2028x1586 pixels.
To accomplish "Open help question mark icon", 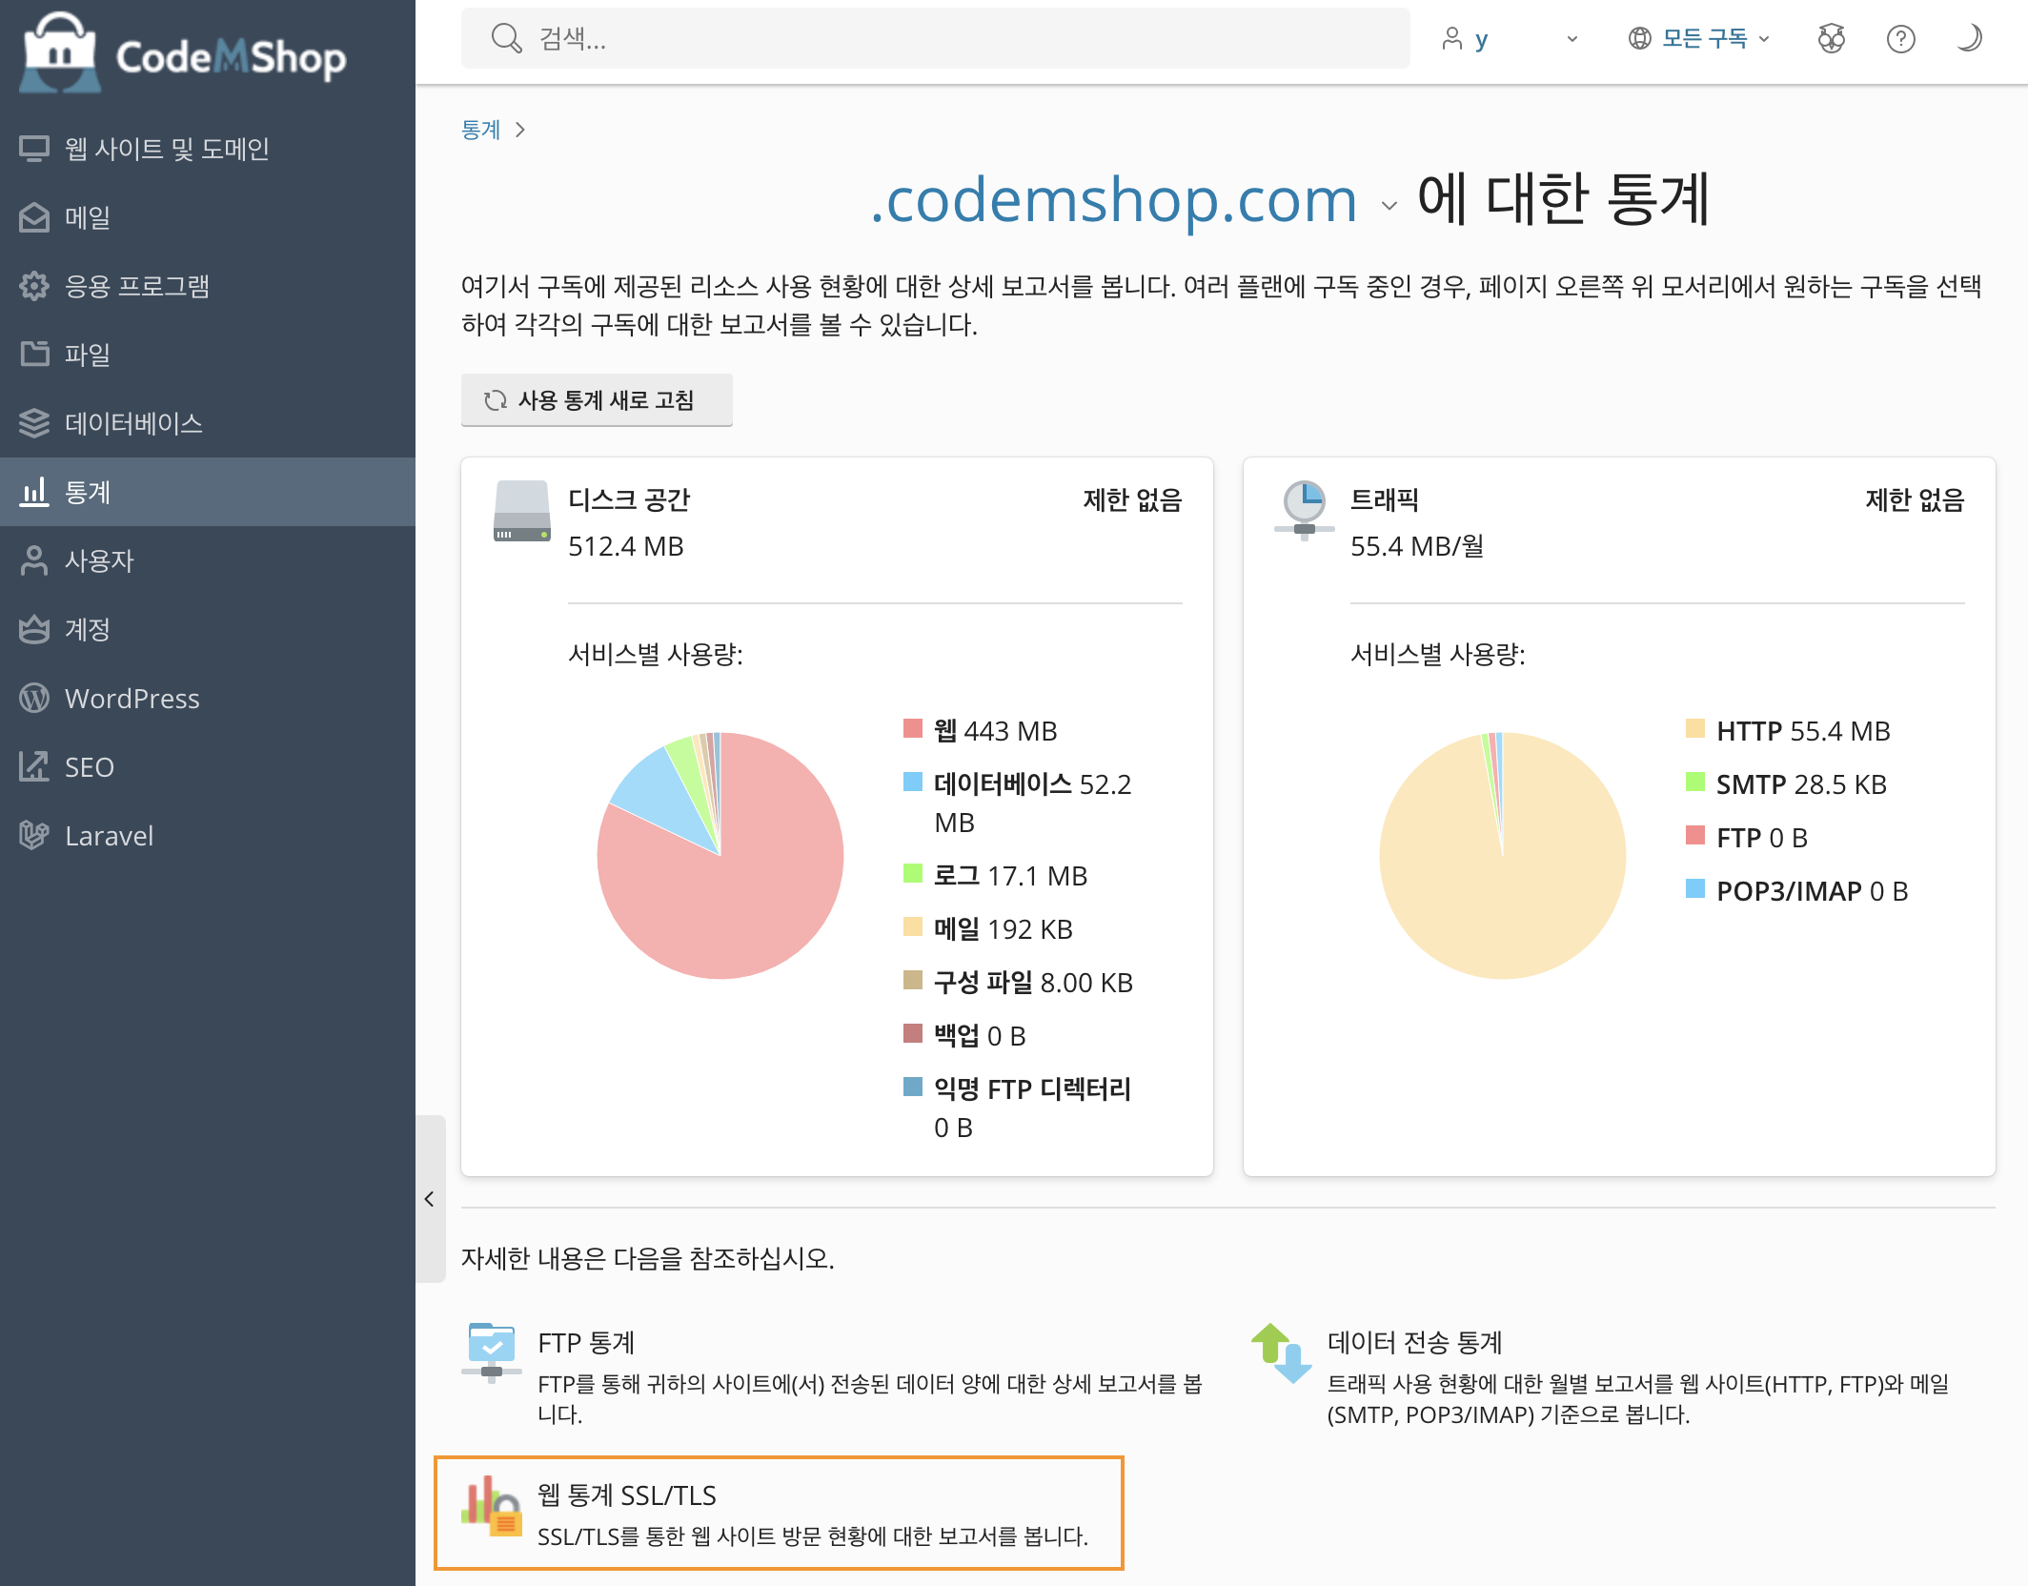I will click(1900, 39).
